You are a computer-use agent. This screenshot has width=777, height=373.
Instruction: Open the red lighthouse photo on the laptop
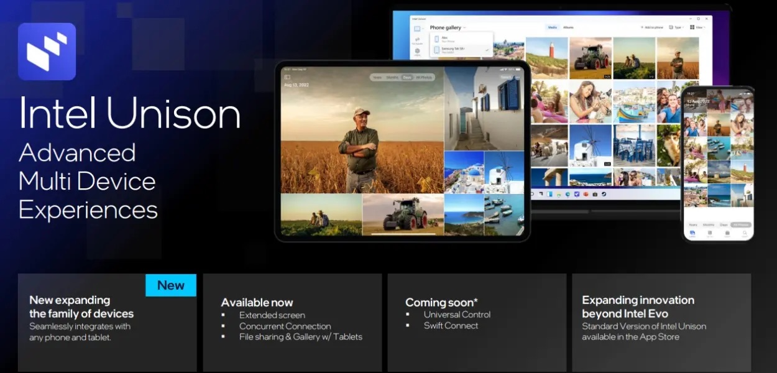pyautogui.click(x=547, y=58)
